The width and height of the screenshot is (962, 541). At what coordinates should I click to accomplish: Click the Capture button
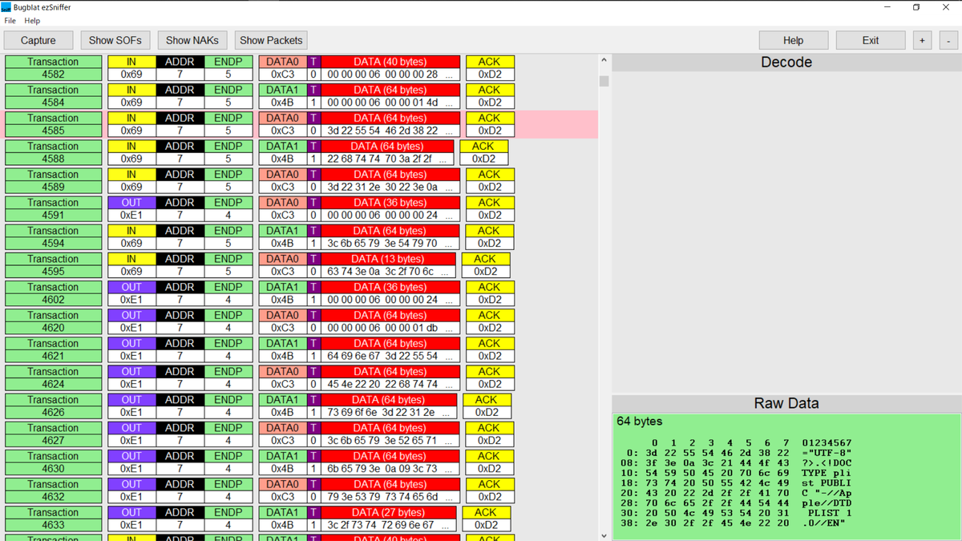[38, 40]
